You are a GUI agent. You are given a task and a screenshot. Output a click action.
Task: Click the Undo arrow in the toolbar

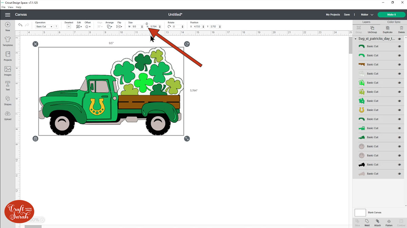(x=20, y=25)
